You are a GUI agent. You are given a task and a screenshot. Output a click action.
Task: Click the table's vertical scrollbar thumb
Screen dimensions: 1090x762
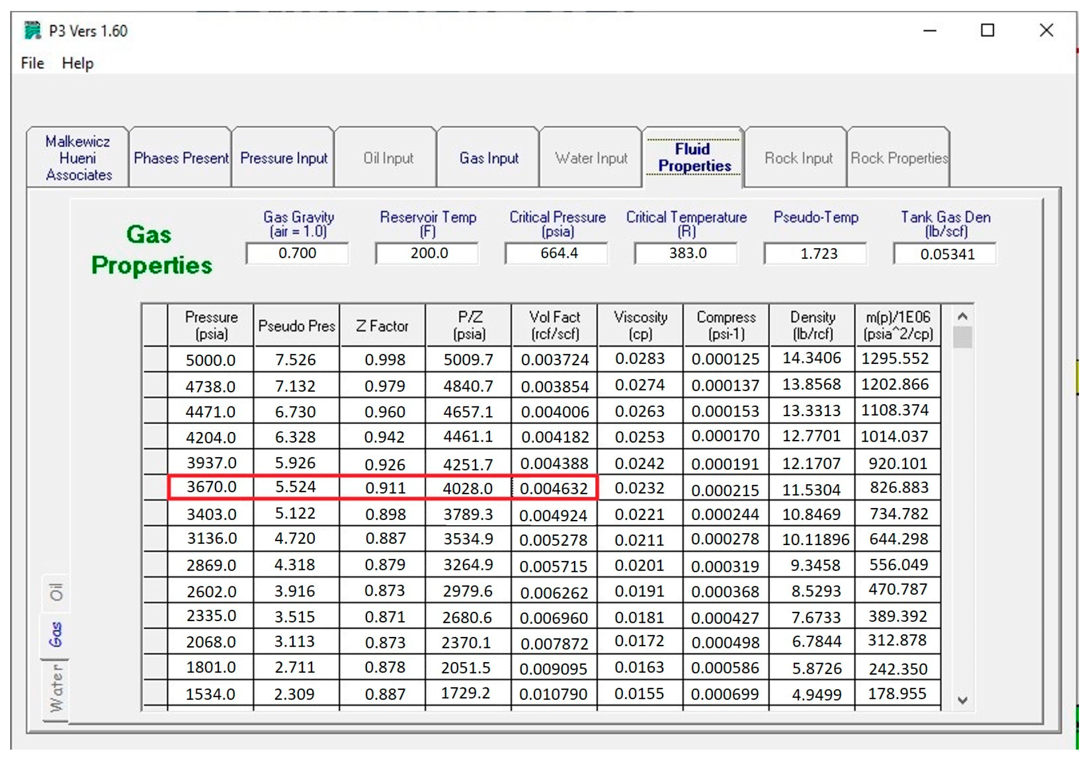click(x=962, y=337)
